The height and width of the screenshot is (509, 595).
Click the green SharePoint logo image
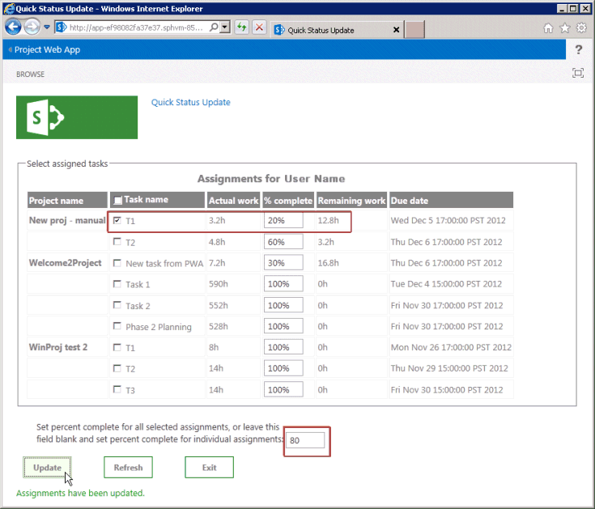tap(77, 118)
